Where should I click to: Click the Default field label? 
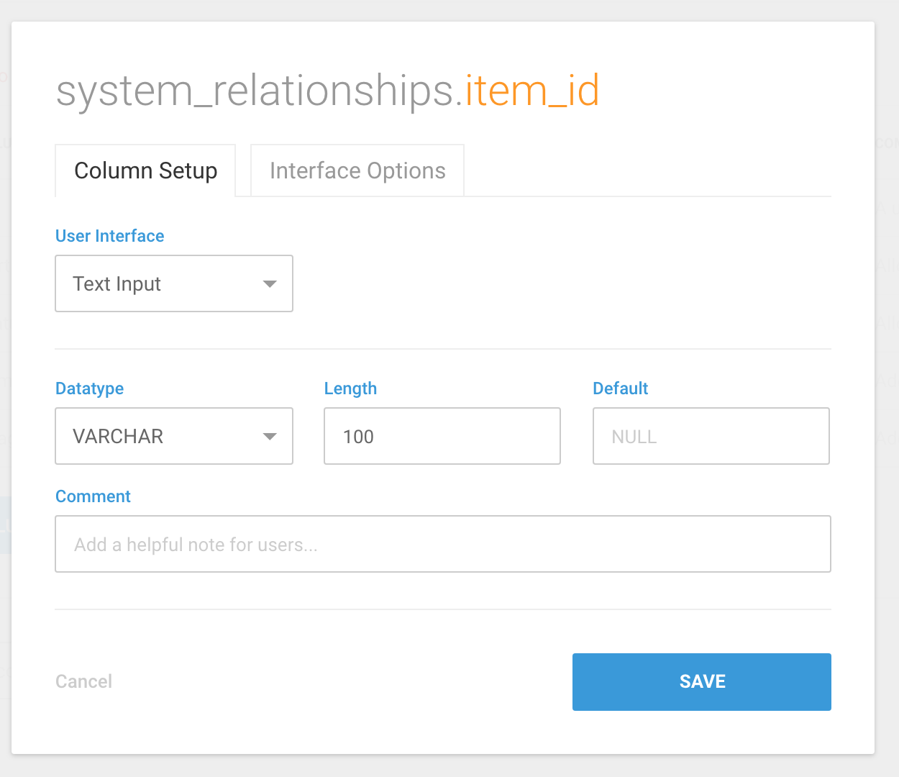pyautogui.click(x=620, y=388)
